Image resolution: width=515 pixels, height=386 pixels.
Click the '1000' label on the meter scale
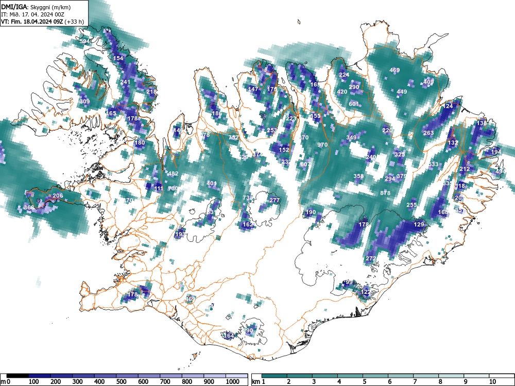click(x=233, y=382)
